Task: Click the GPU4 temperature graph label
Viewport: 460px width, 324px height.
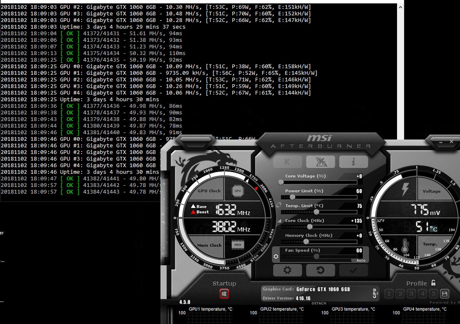Action: (x=425, y=309)
